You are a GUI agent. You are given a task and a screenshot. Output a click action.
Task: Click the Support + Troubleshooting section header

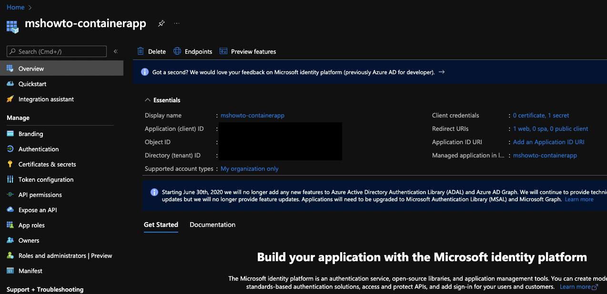pos(45,289)
